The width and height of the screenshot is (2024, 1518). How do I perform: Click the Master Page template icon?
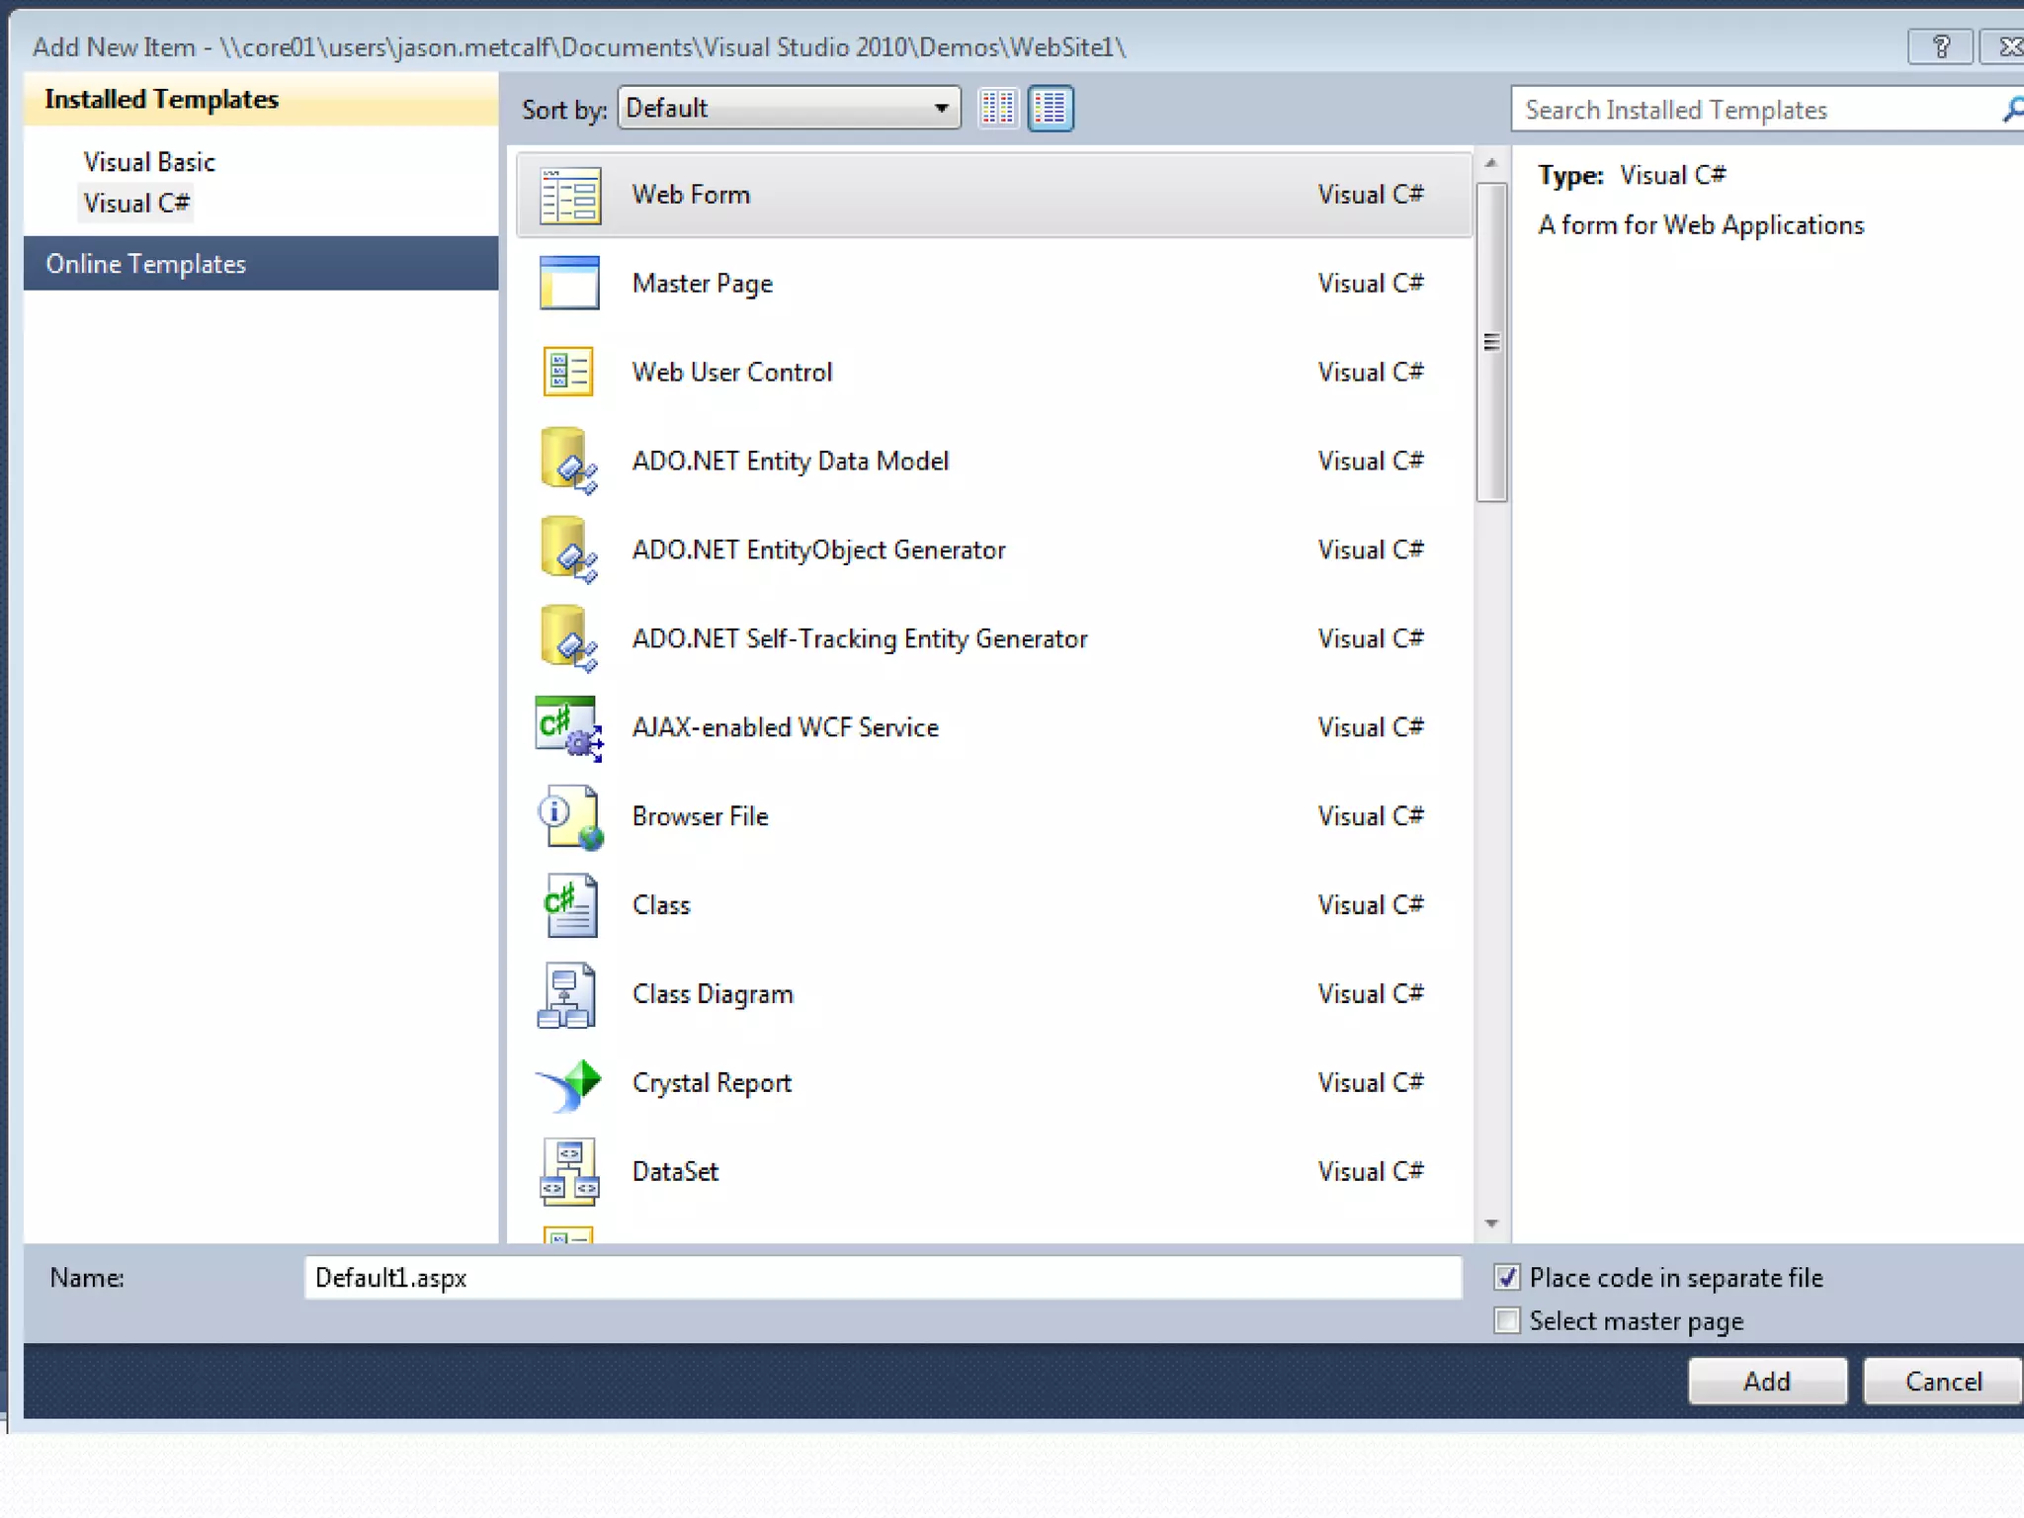point(569,284)
